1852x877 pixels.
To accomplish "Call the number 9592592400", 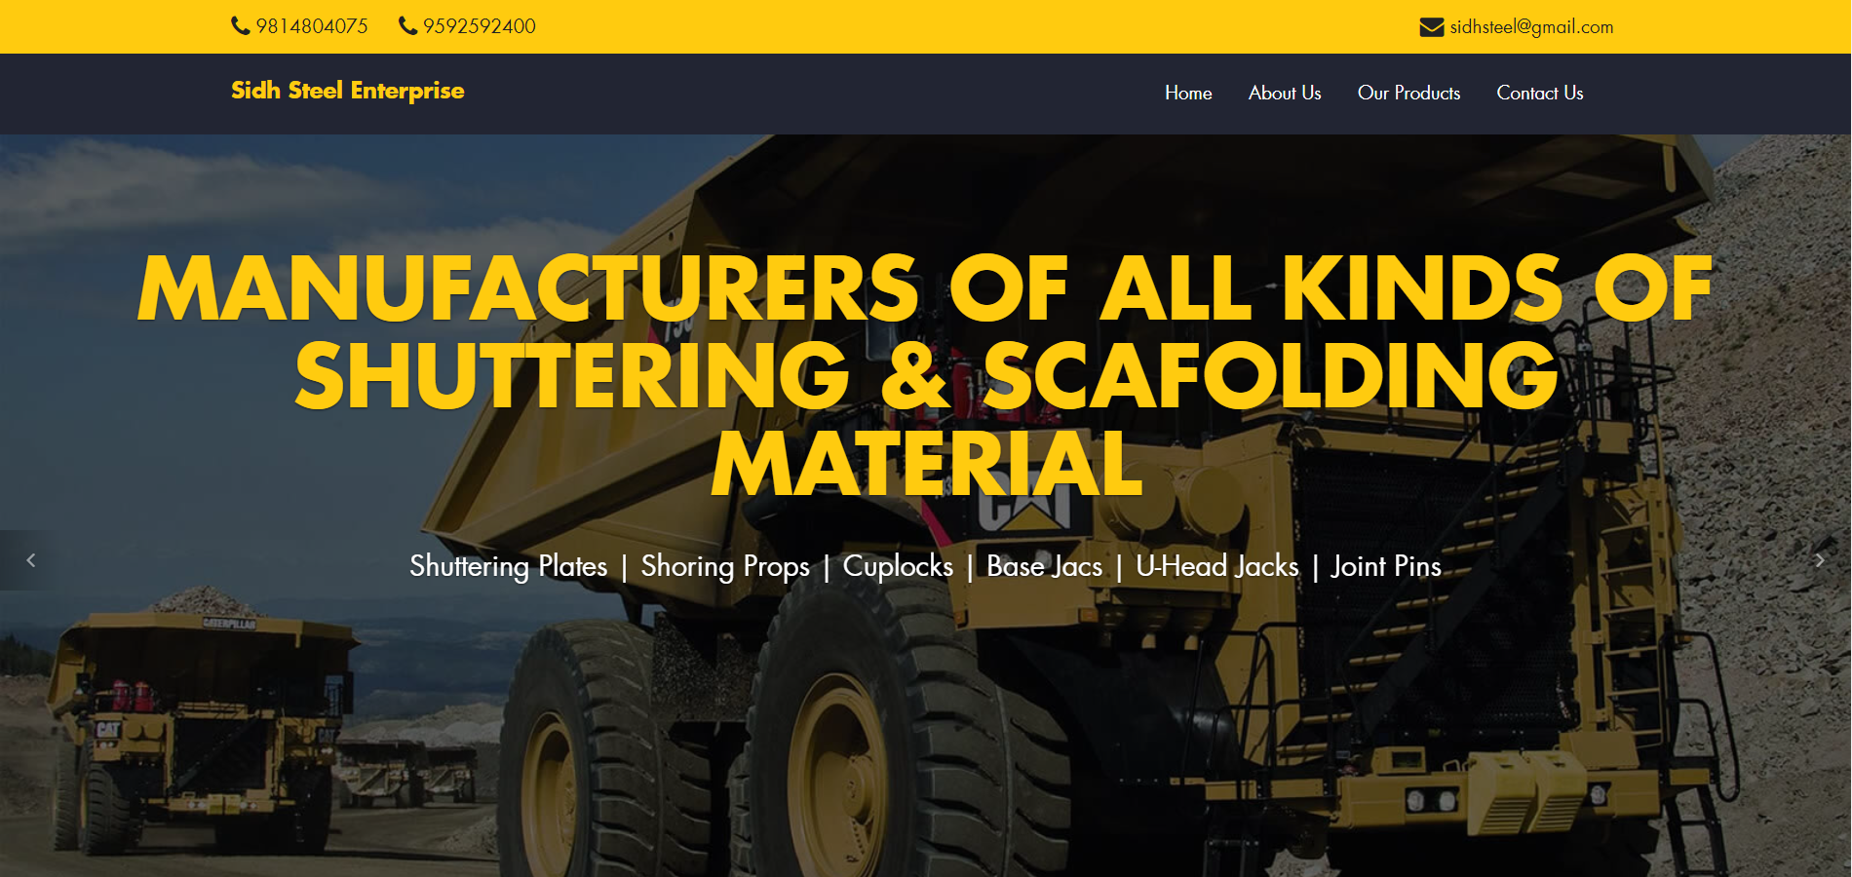I will point(480,26).
